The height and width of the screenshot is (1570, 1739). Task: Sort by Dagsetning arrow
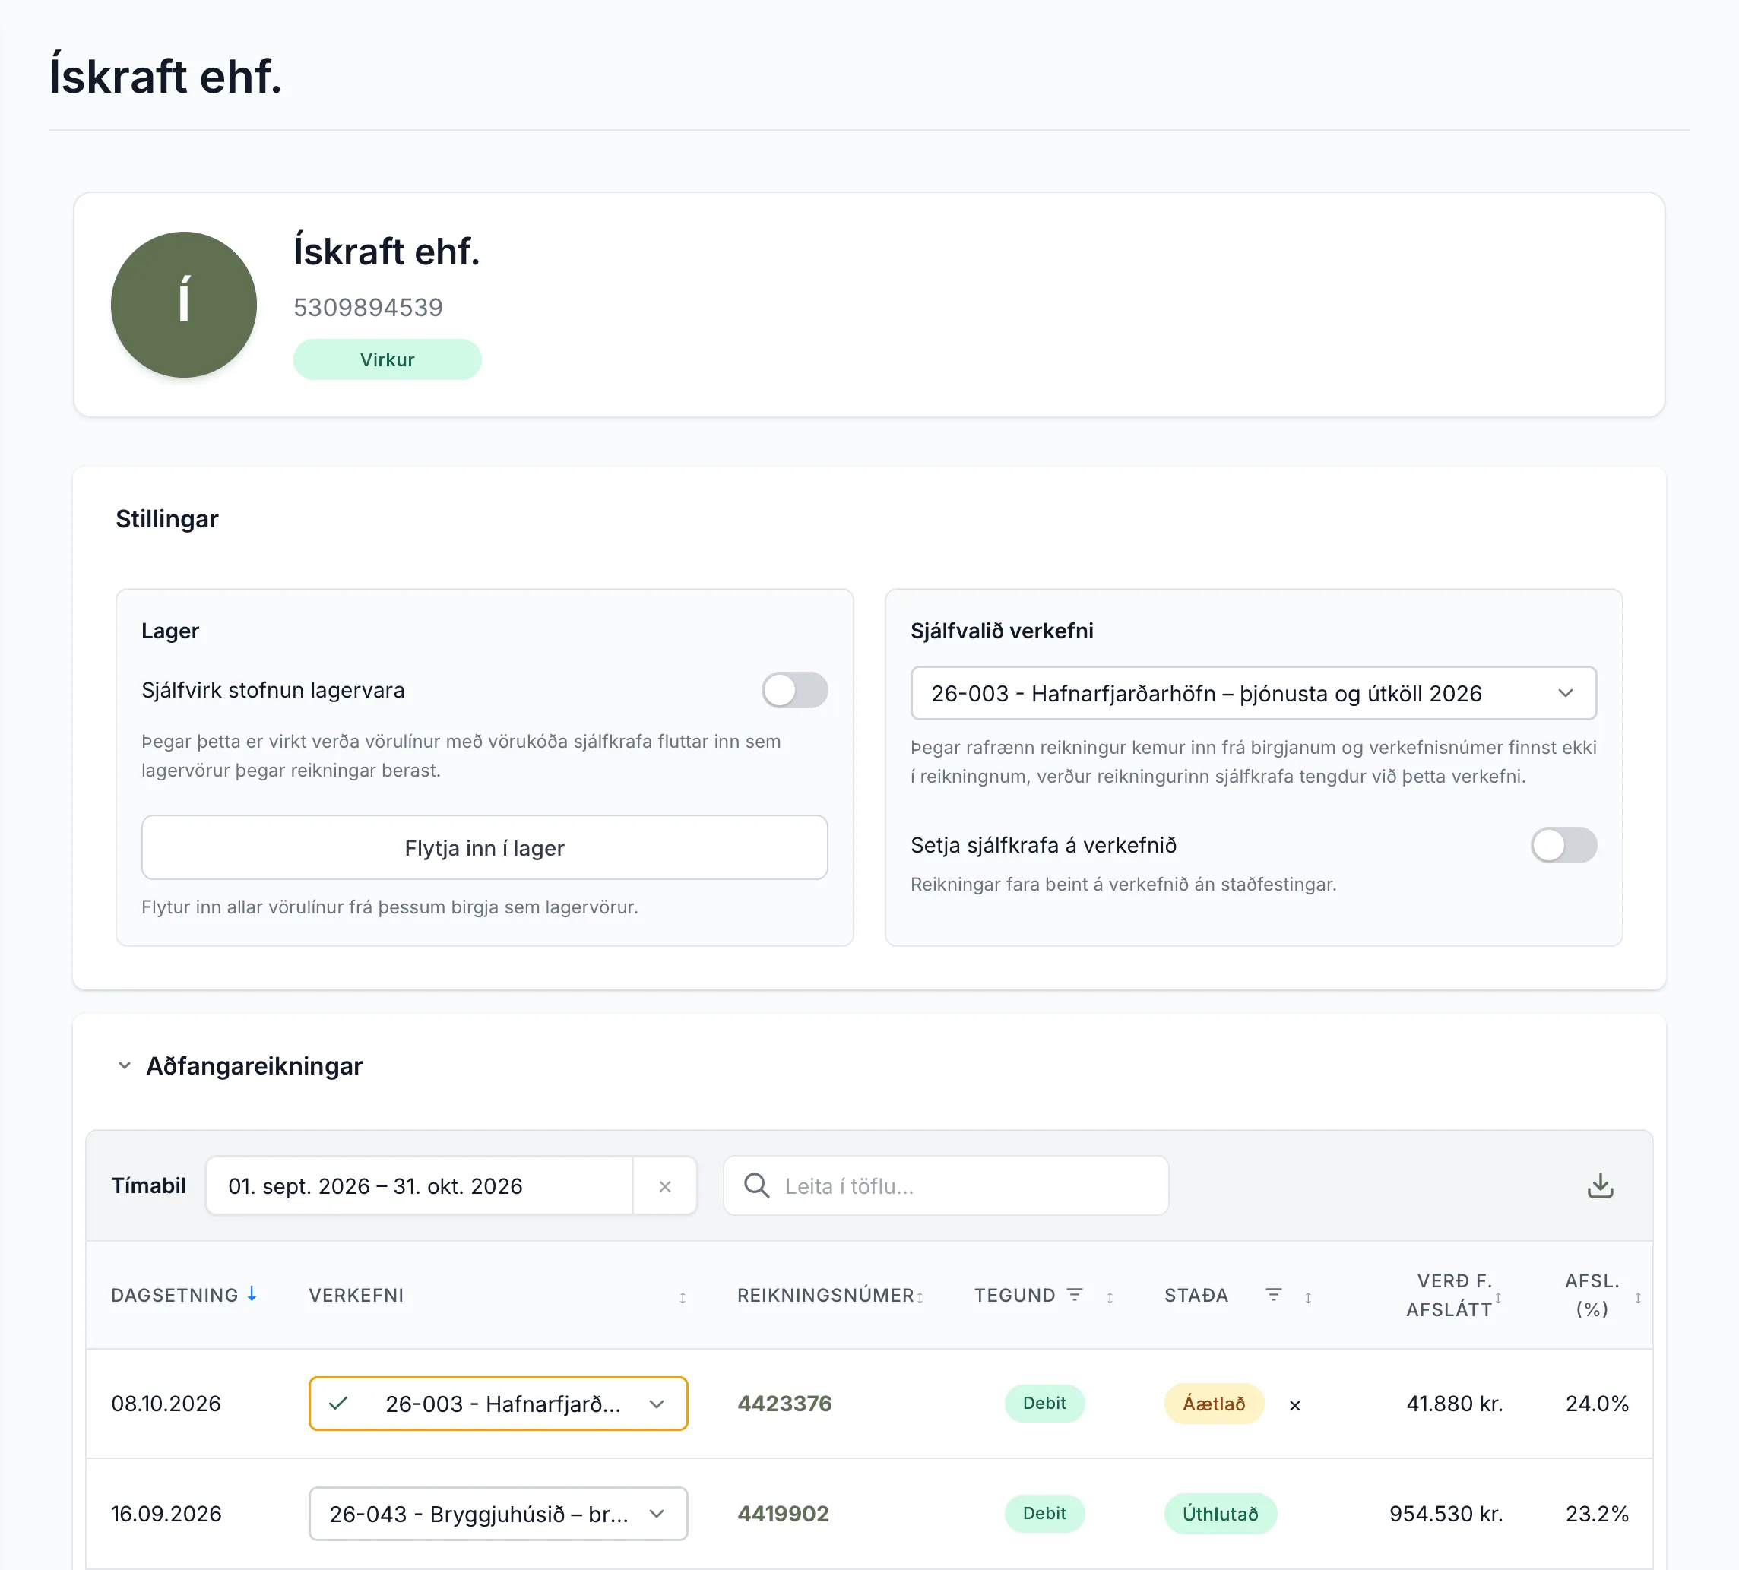252,1293
